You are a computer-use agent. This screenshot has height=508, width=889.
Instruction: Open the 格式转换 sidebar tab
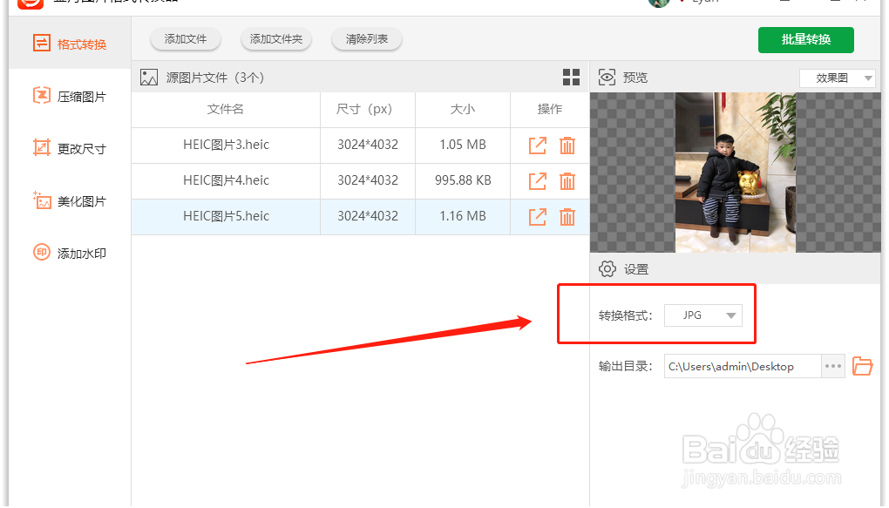tap(70, 44)
